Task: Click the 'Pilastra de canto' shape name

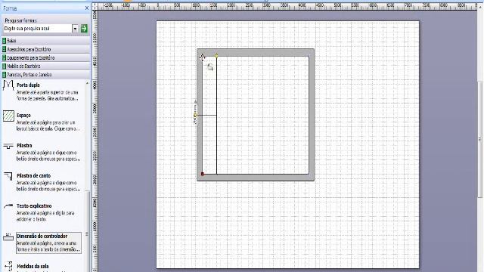Action: 33,176
